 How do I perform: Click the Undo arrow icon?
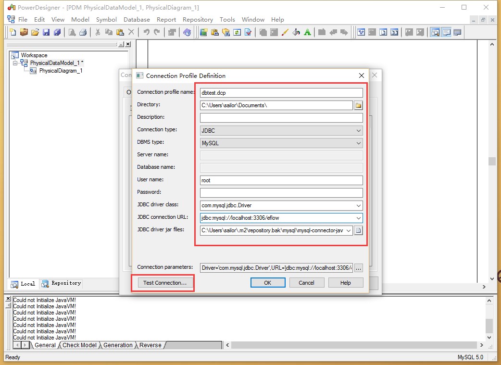(146, 32)
